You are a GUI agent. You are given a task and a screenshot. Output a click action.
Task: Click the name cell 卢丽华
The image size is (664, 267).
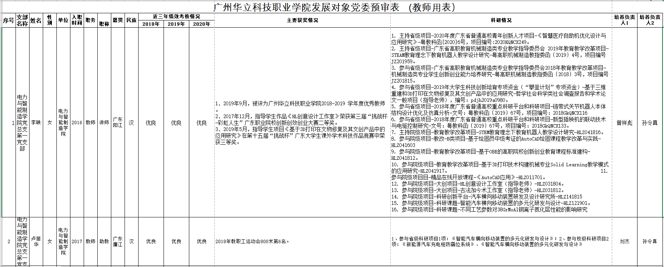[x=36, y=242]
